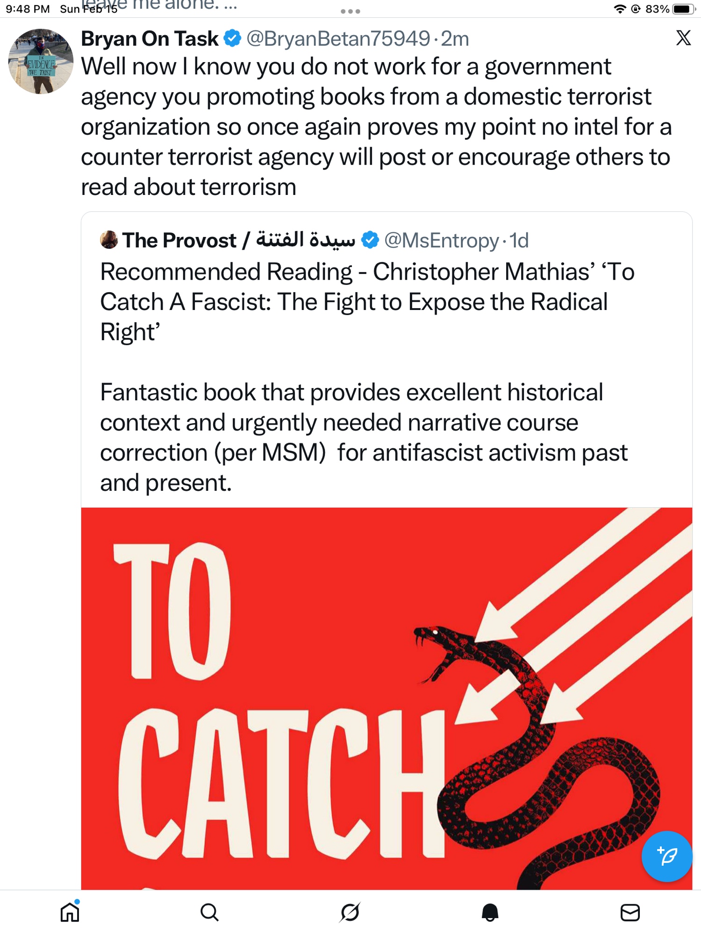Tap the battery indicator in status bar
The width and height of the screenshot is (701, 935).
(x=683, y=9)
